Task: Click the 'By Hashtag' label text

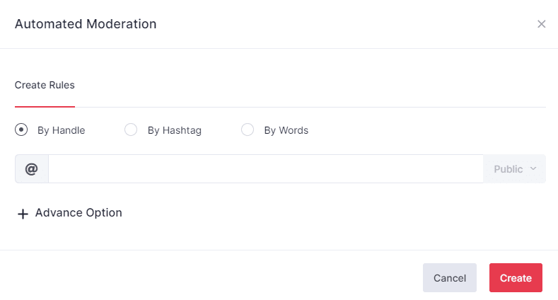Action: (x=174, y=130)
